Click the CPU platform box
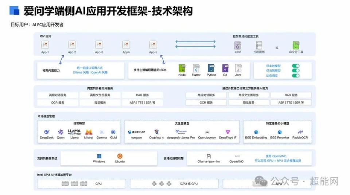The image size is (350, 195). (x=81, y=184)
